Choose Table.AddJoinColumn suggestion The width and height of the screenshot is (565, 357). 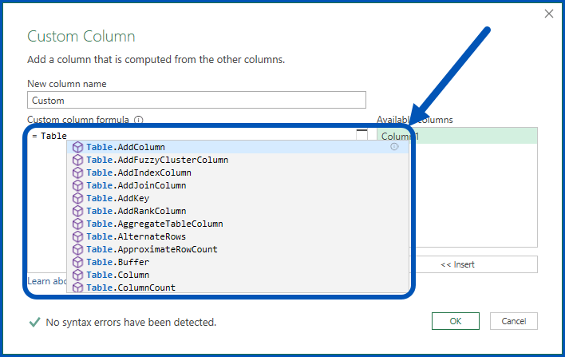[x=136, y=185]
